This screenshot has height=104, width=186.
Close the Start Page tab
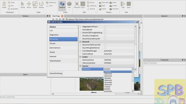(x=62, y=16)
